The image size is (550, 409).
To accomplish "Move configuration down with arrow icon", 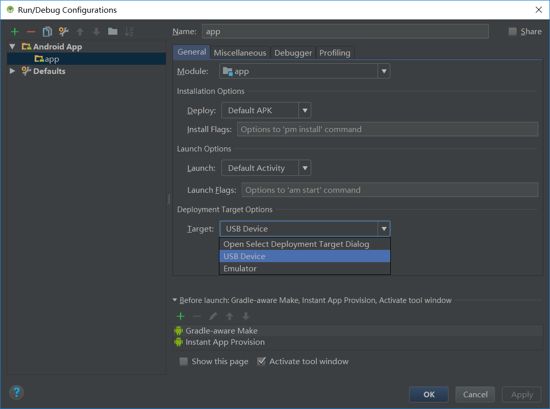I will pos(96,32).
